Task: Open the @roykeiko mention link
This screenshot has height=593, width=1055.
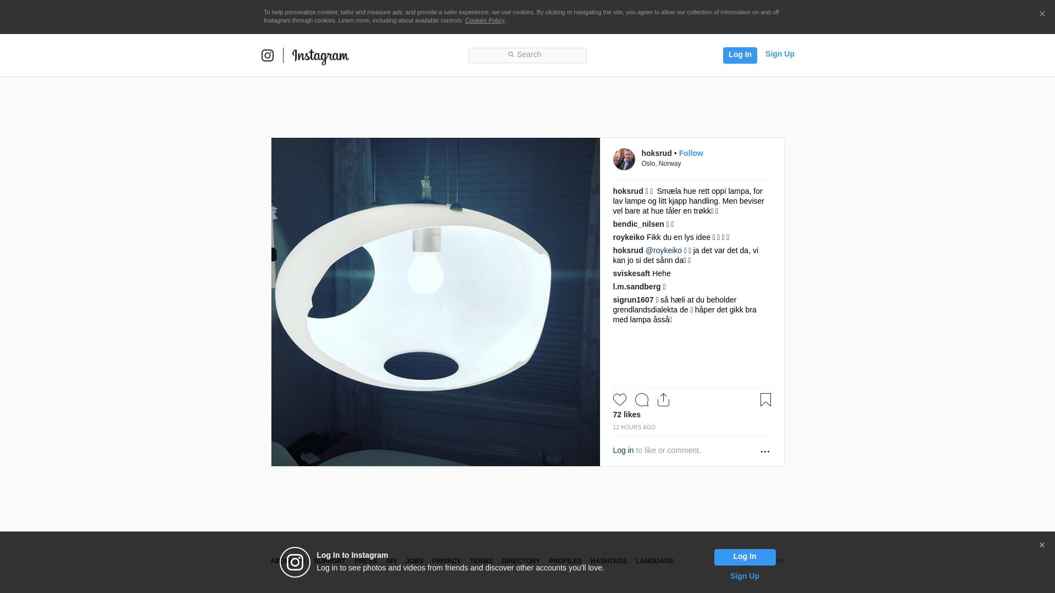Action: coord(663,250)
